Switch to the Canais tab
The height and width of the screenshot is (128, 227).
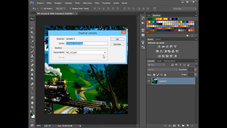tap(159, 61)
